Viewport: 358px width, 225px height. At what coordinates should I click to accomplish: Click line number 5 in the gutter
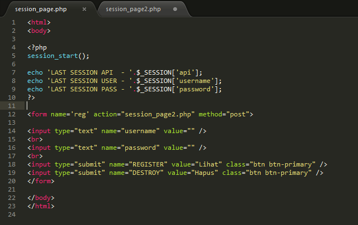point(14,56)
